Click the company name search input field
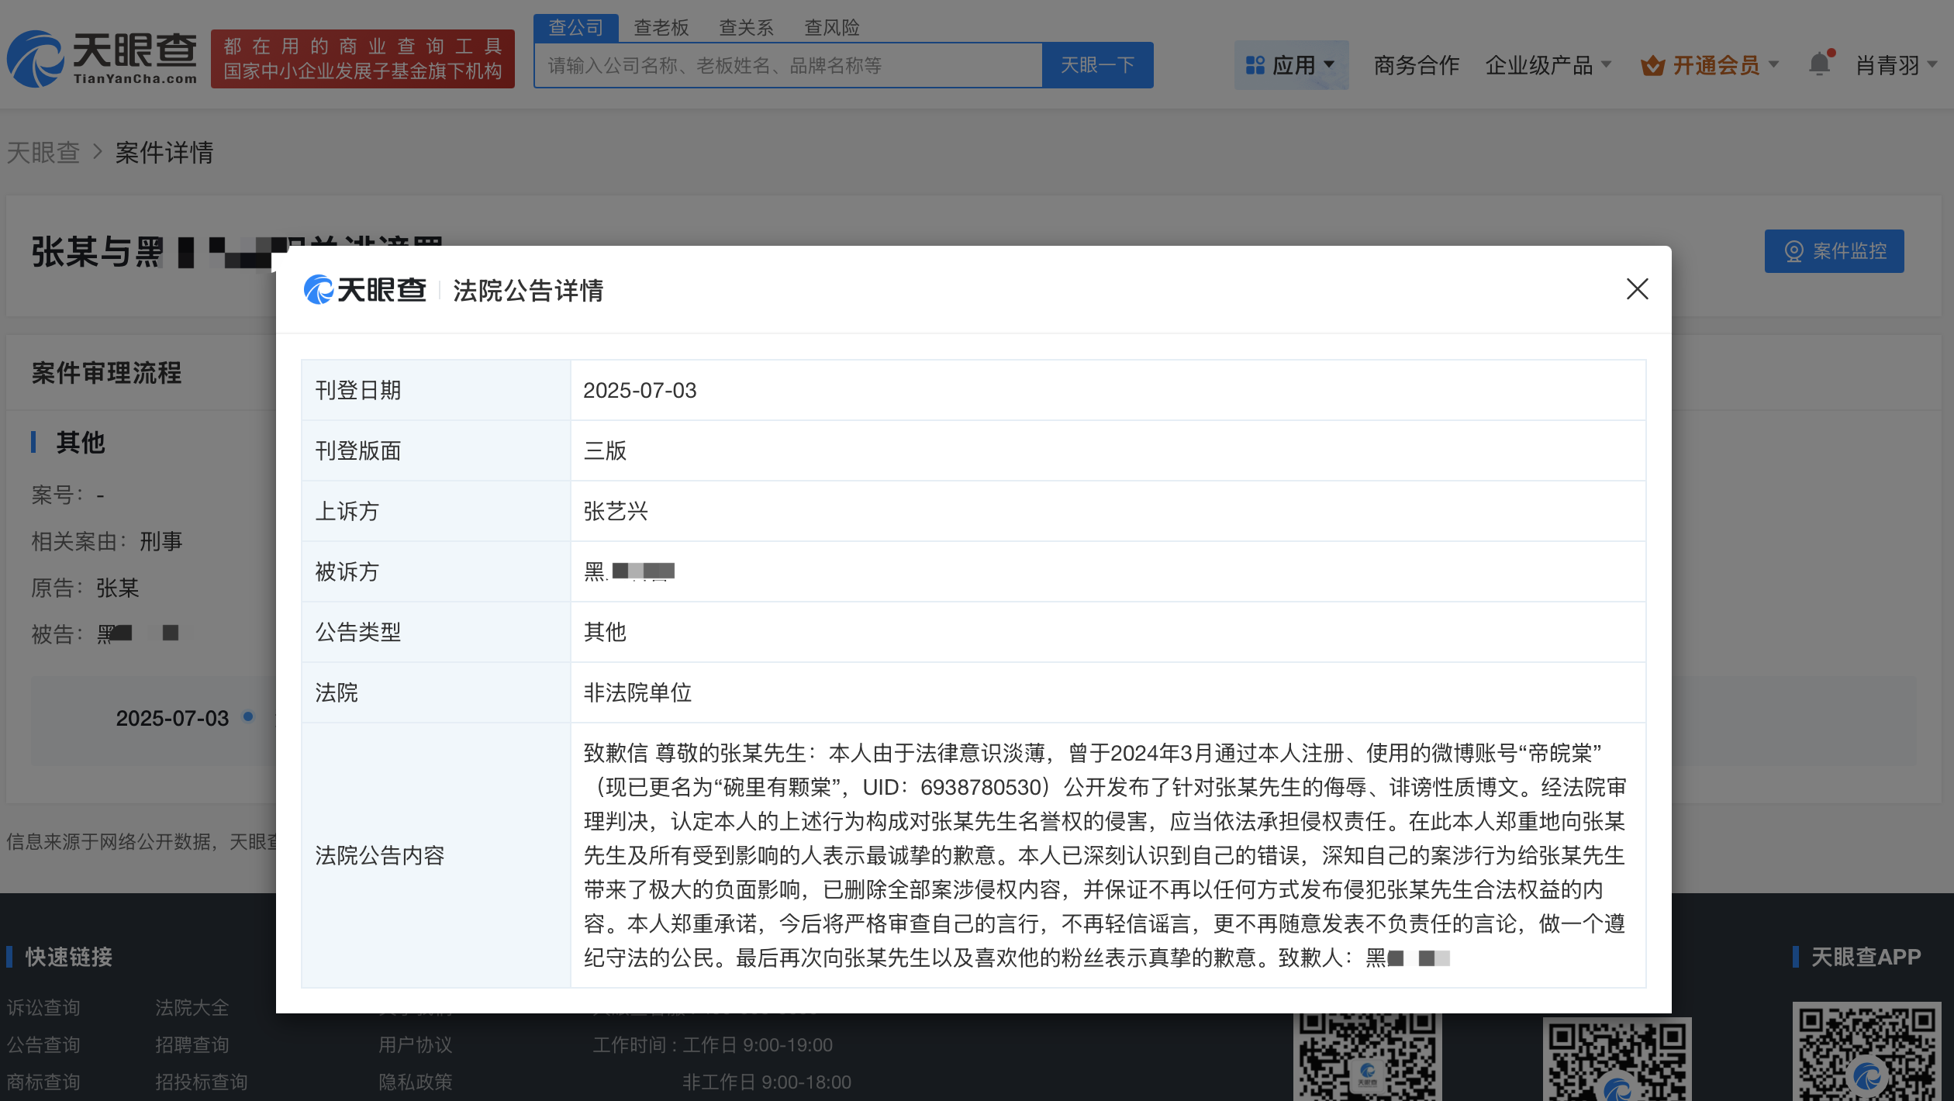The image size is (1954, 1101). (788, 65)
